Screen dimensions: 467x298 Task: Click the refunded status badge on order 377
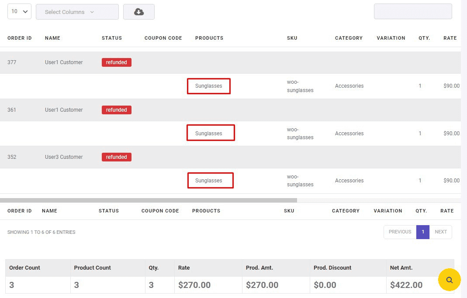(116, 62)
